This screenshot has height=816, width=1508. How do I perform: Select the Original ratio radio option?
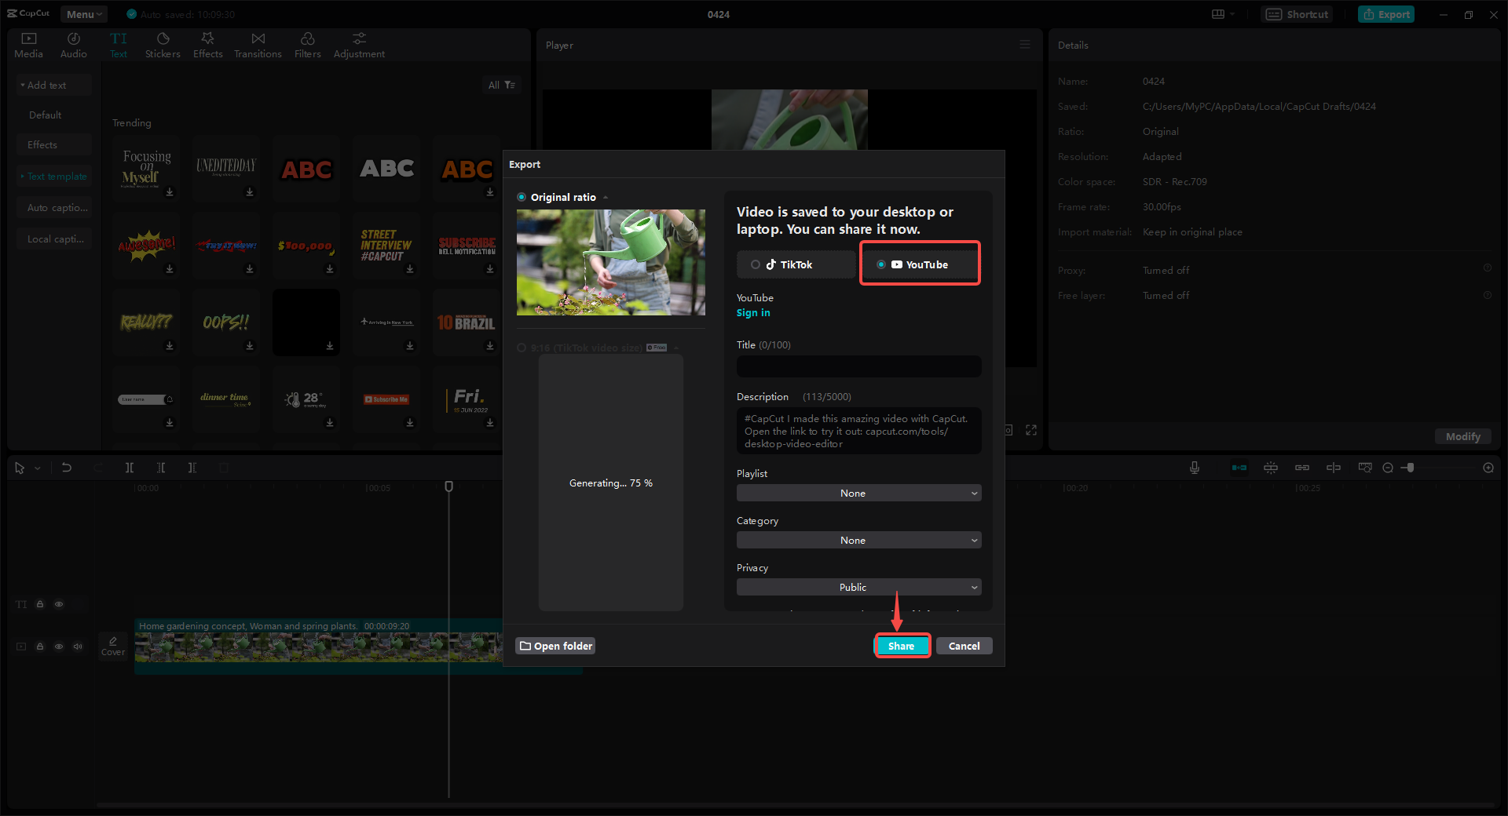(522, 197)
